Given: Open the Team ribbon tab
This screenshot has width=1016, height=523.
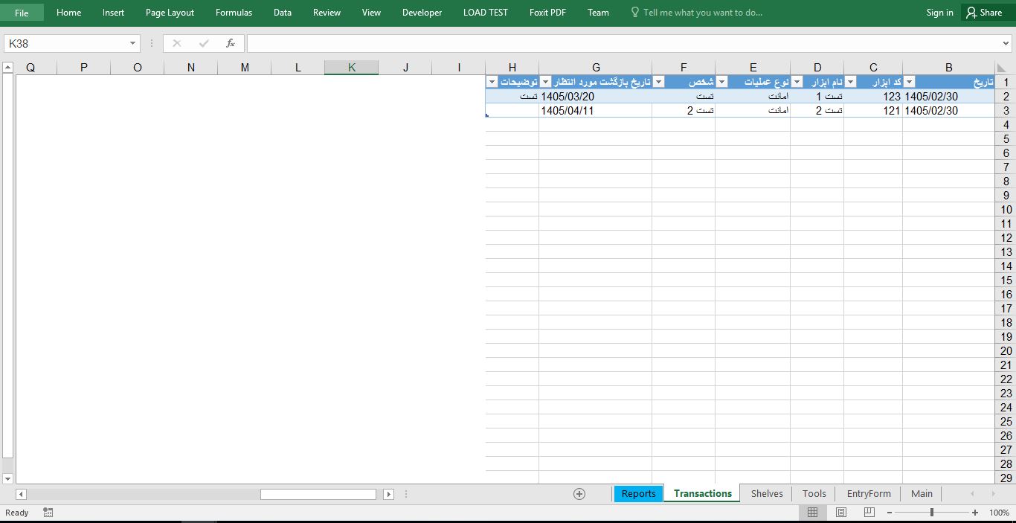Looking at the screenshot, I should (598, 13).
